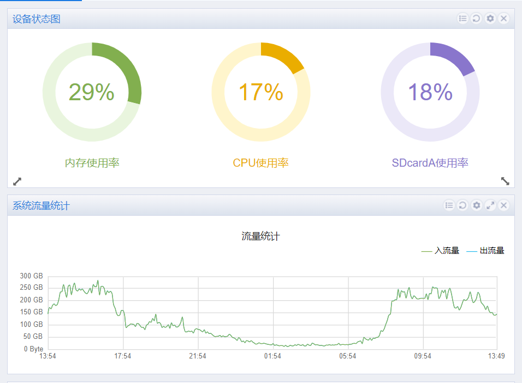Refresh the 设备状态图 panel
Image resolution: width=522 pixels, height=383 pixels.
[476, 19]
